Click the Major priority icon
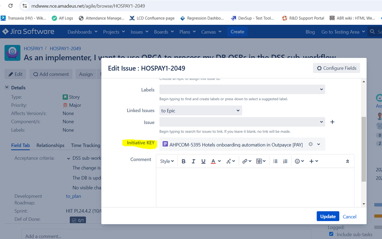This screenshot has height=239, width=382. pyautogui.click(x=65, y=105)
